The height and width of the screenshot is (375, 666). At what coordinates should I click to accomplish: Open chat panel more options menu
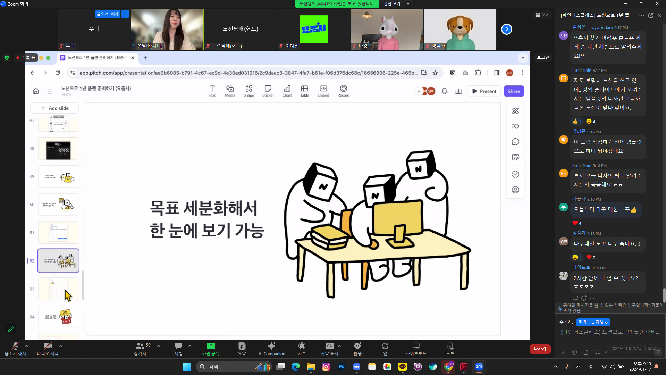click(641, 16)
